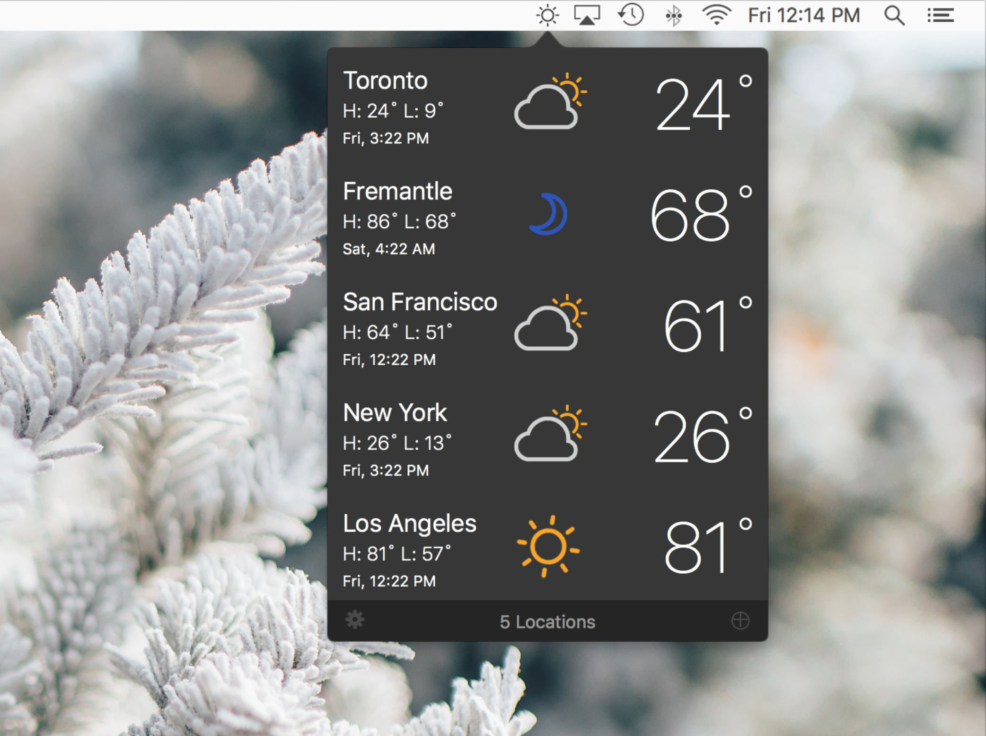Open the Wi-Fi menu
The width and height of the screenshot is (986, 736).
coord(716,16)
